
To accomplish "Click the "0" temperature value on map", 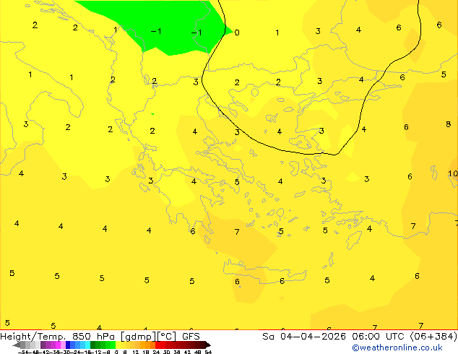I will pyautogui.click(x=237, y=33).
